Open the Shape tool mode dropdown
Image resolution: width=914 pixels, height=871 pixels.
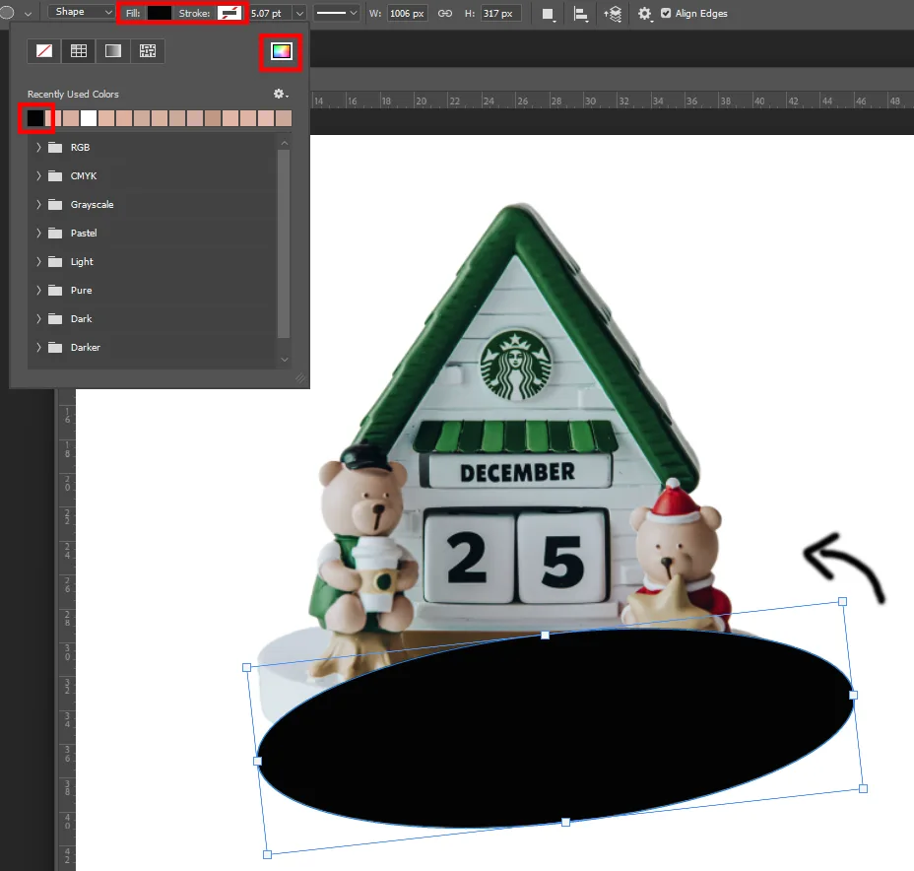pyautogui.click(x=81, y=12)
